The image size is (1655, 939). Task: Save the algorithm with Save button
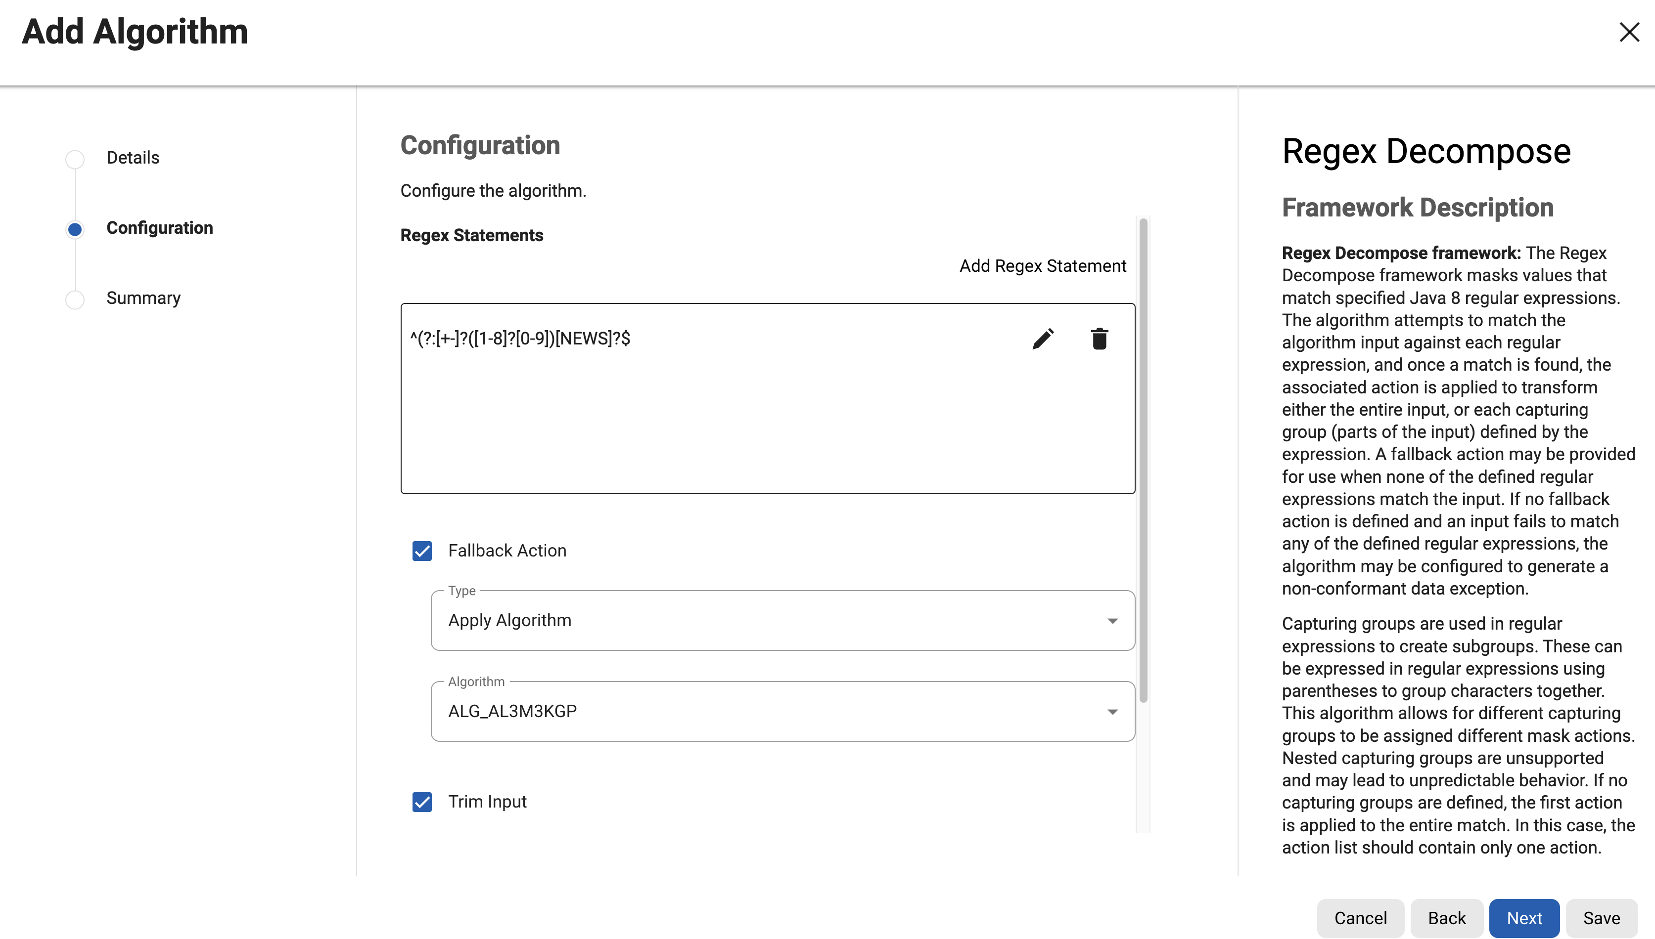(1602, 918)
